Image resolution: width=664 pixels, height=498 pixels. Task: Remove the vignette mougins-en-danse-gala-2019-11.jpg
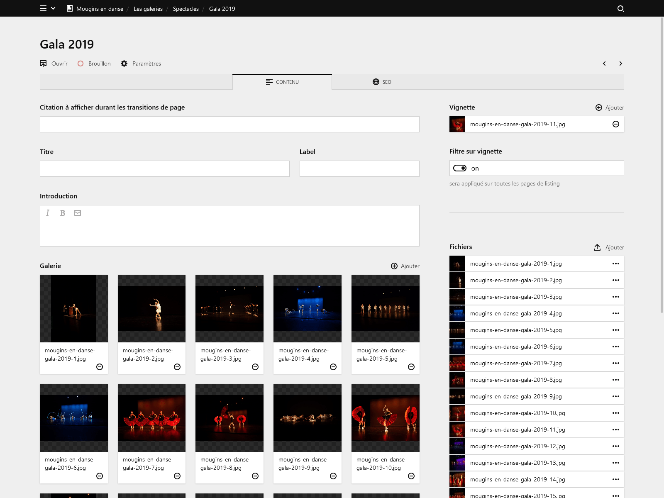pyautogui.click(x=616, y=124)
